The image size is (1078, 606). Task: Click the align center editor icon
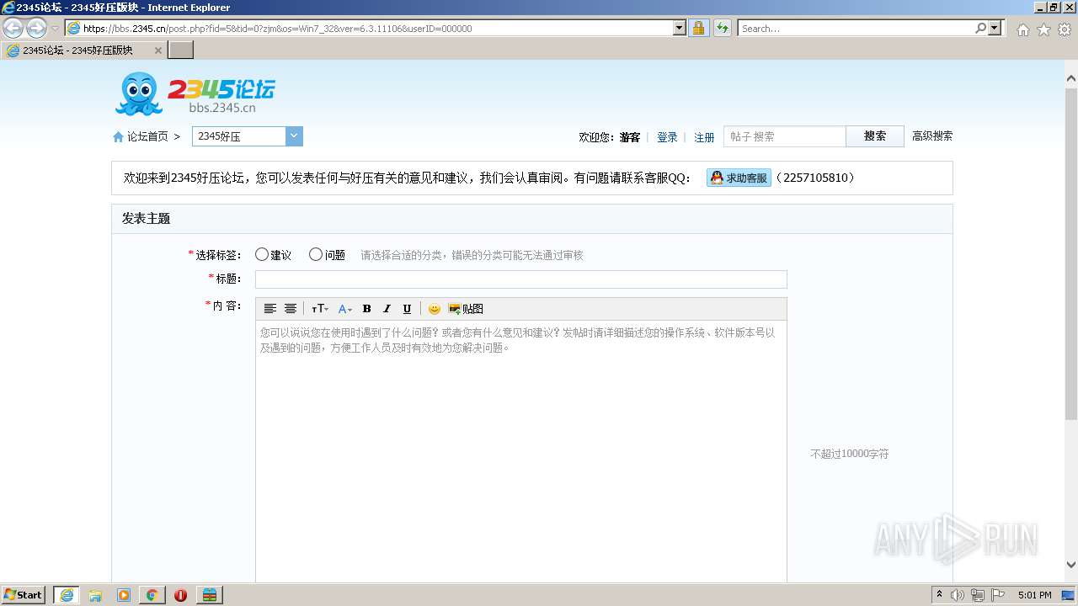[x=291, y=309]
